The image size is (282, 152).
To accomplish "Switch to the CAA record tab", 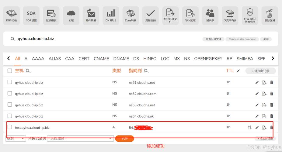I will coord(70,59).
